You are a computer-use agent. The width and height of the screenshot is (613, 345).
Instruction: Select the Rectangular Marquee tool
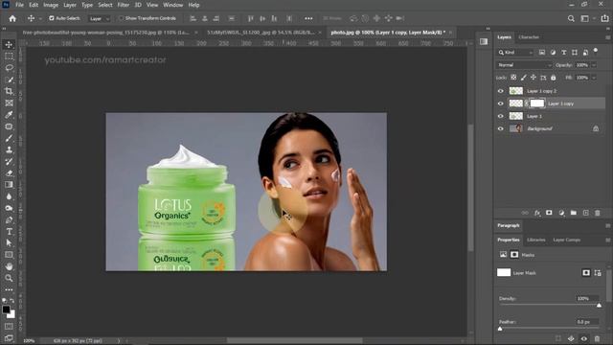coord(9,57)
